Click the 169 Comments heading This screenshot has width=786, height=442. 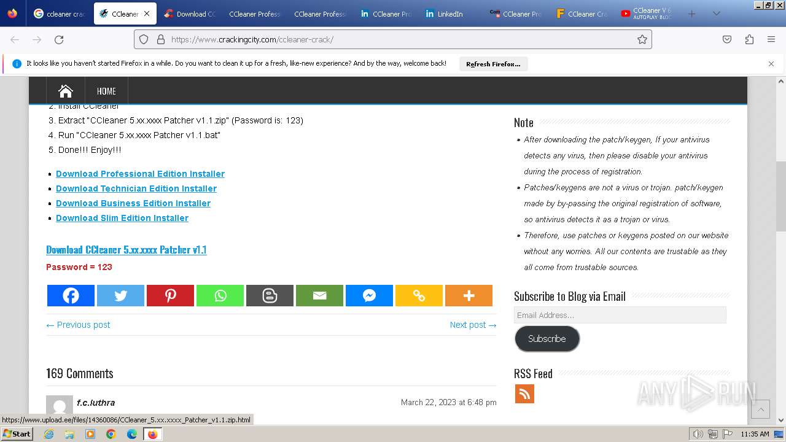[x=80, y=373]
